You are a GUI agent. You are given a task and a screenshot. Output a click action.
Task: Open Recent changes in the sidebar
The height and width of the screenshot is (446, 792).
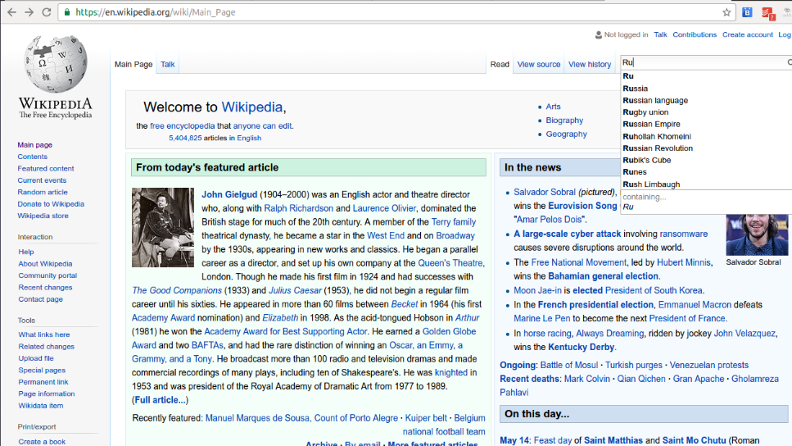tap(46, 287)
